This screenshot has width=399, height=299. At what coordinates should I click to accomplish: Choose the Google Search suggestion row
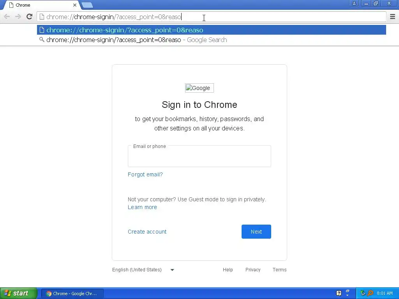[212, 40]
